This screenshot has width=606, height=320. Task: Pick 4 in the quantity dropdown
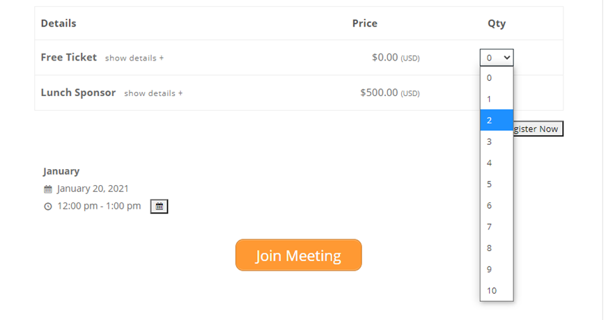[496, 163]
